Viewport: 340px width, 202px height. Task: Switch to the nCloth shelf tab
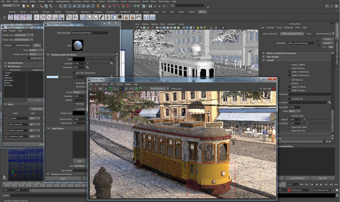tap(181, 12)
